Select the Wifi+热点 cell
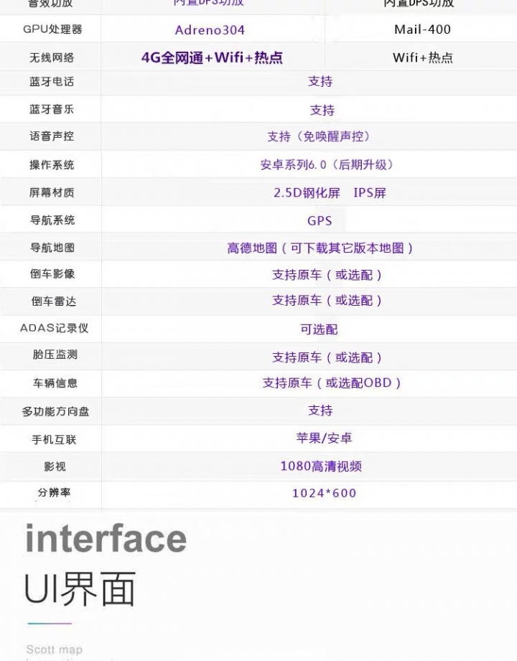 tap(422, 57)
